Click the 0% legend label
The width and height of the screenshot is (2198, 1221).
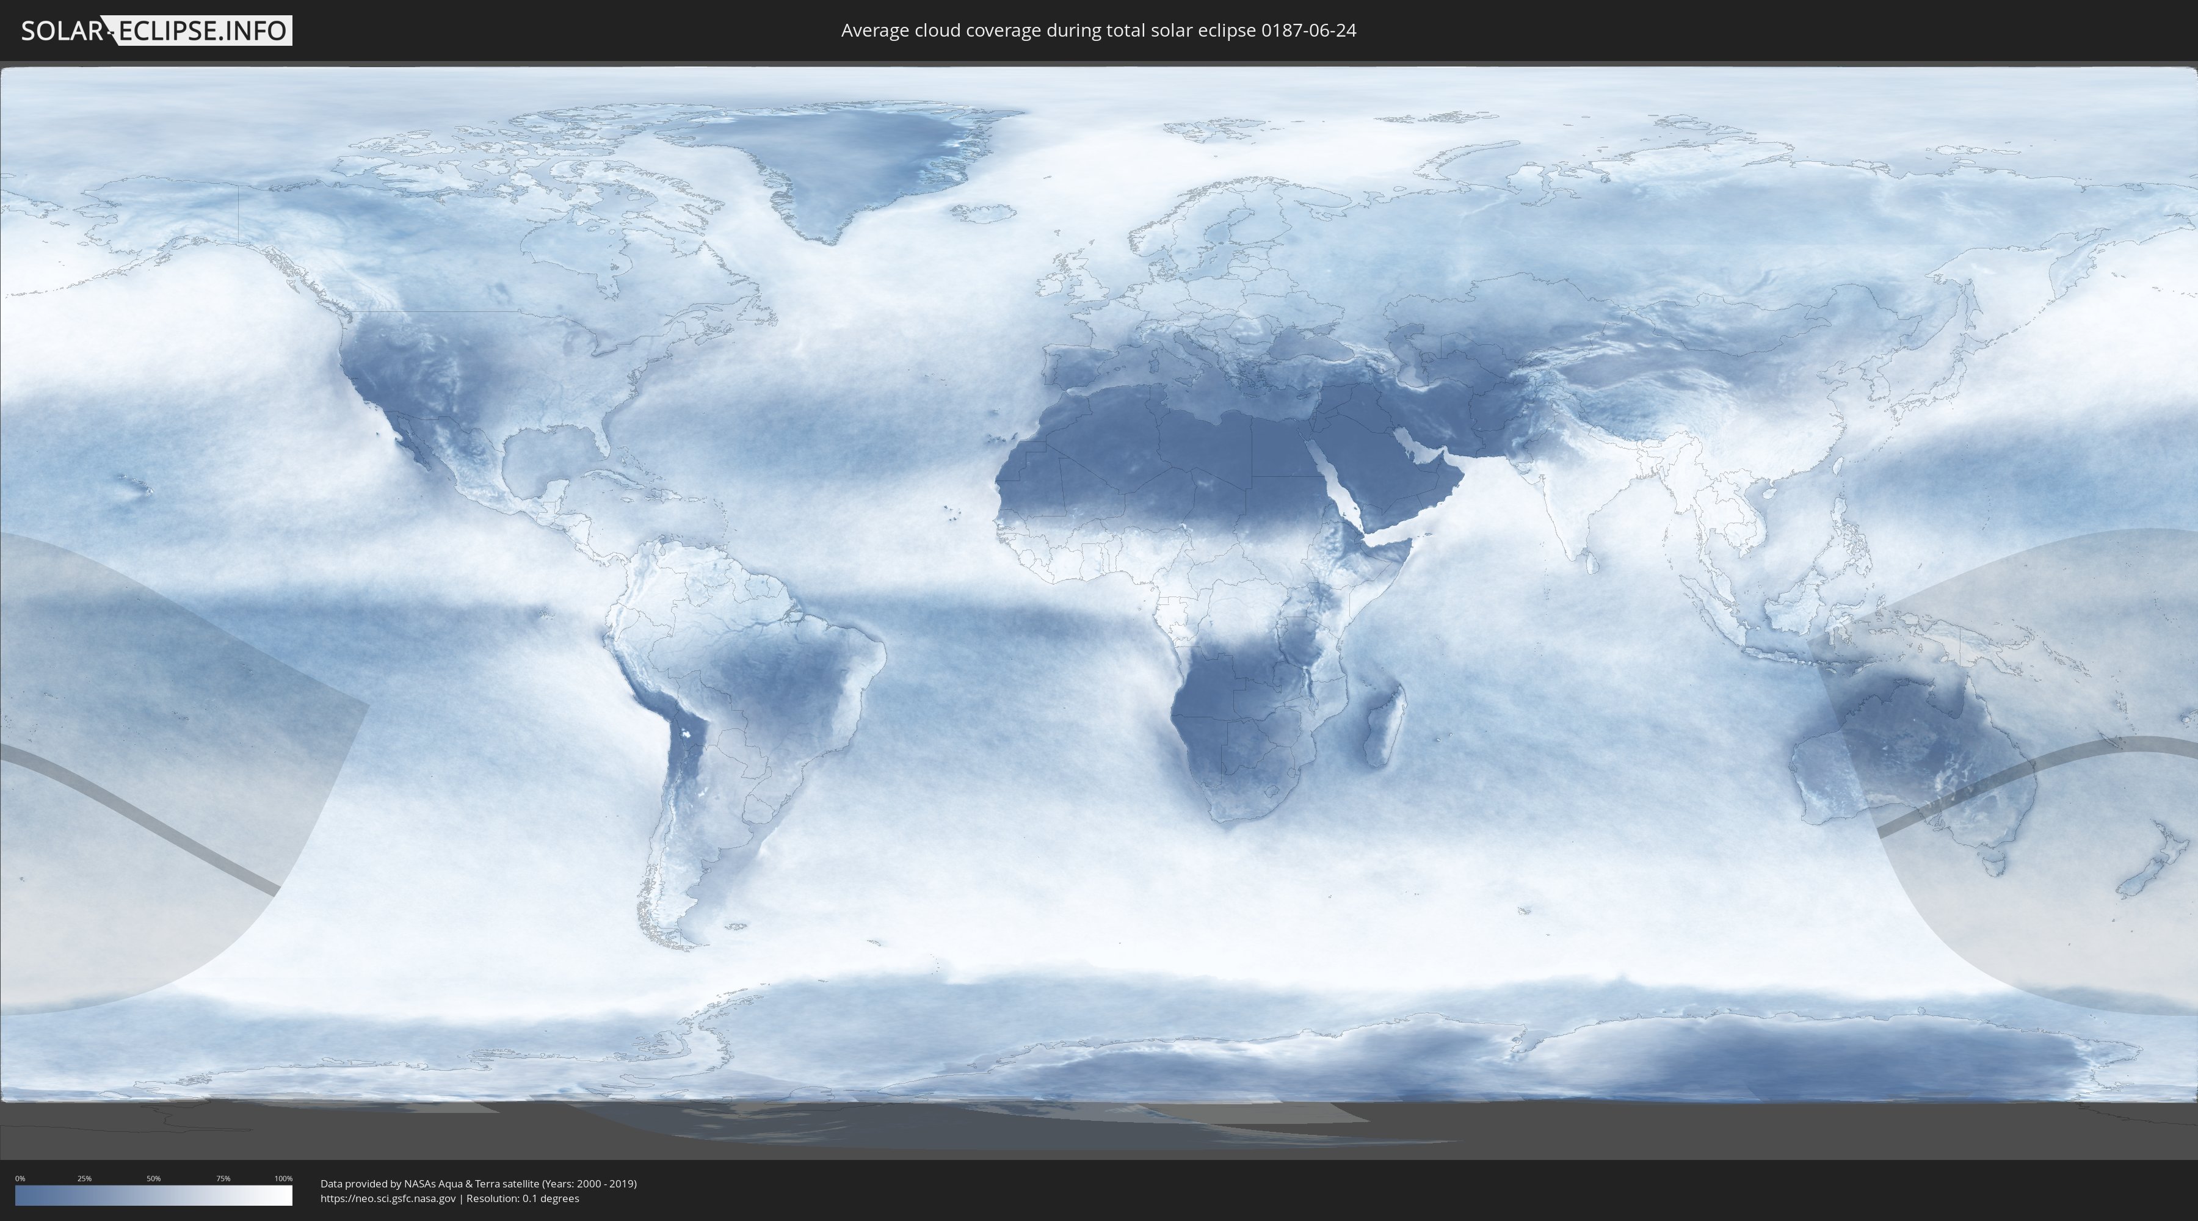(x=20, y=1178)
